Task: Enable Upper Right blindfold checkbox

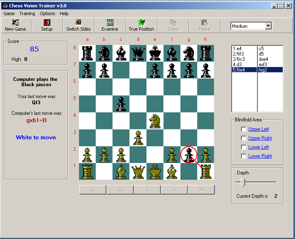Action: (x=243, y=138)
